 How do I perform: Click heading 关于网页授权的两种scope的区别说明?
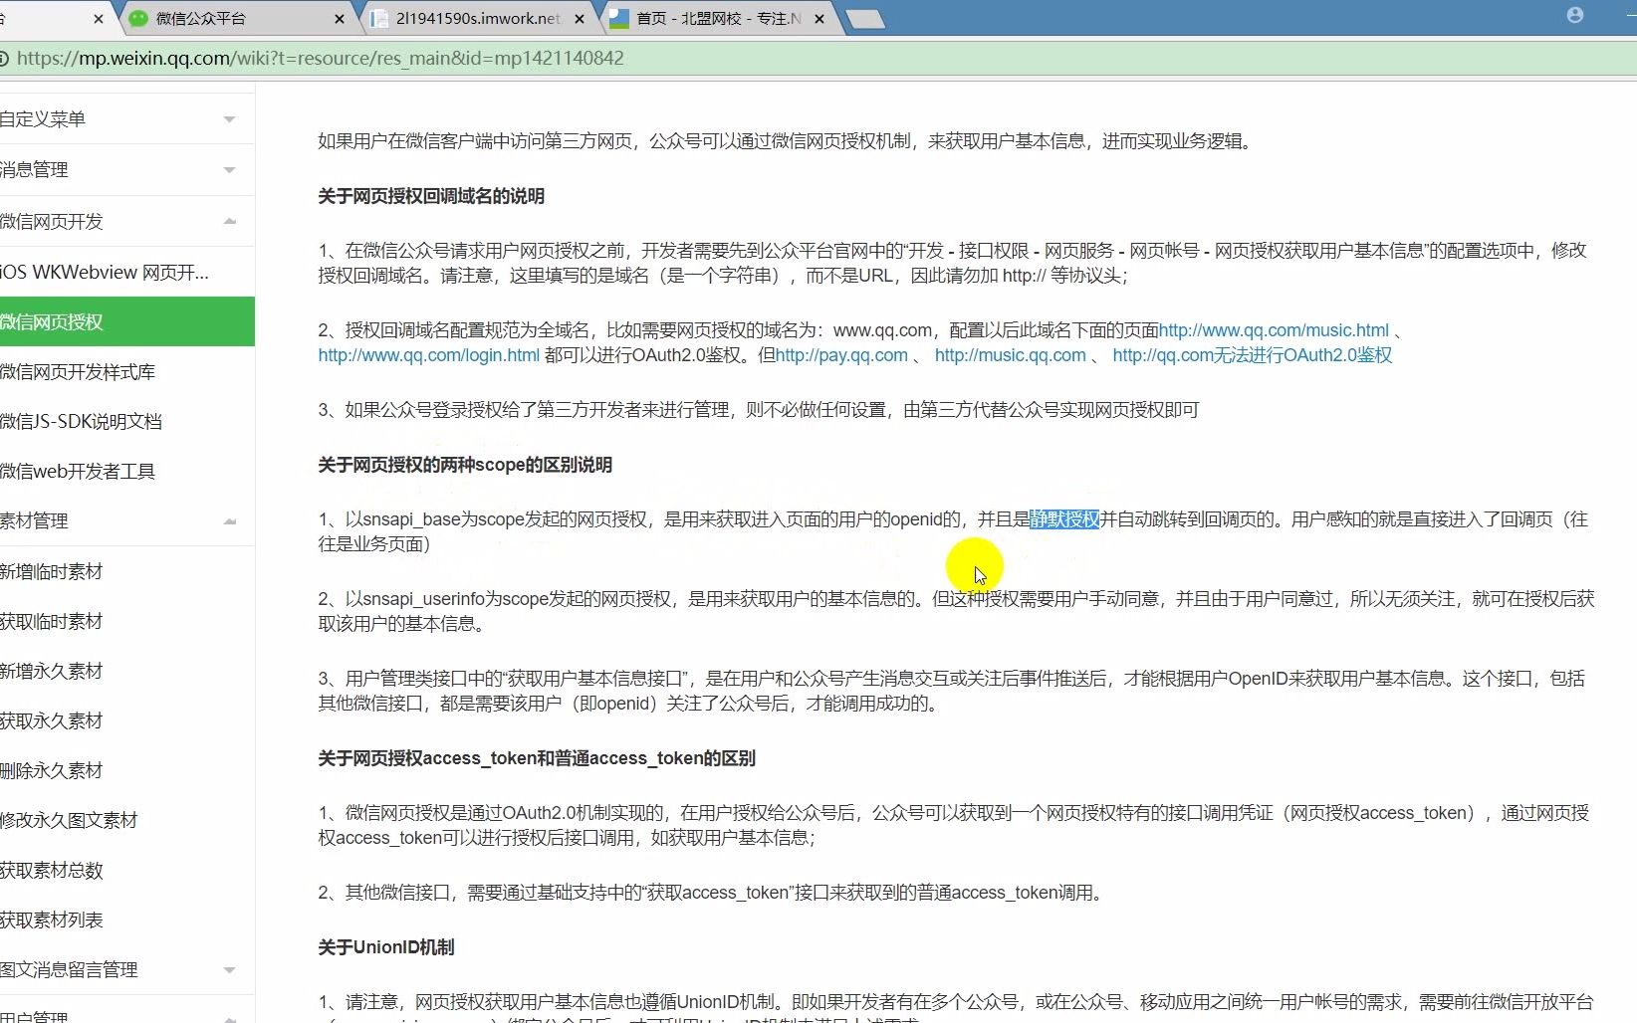[x=465, y=465]
